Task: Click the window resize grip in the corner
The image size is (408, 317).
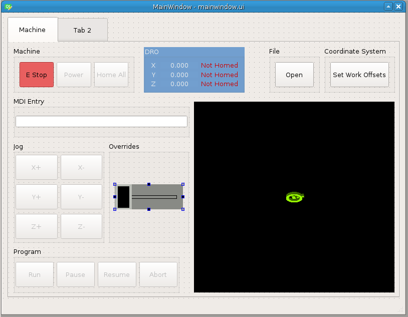Action: pos(401,309)
